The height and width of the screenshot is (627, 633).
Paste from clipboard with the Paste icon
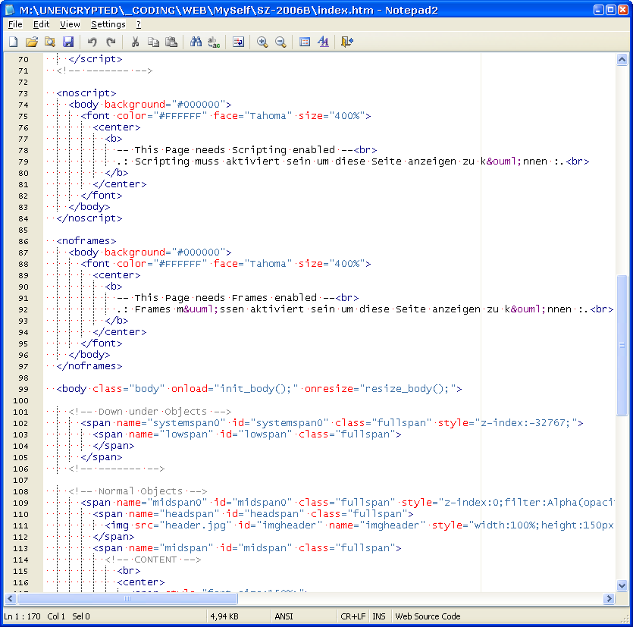pyautogui.click(x=171, y=42)
